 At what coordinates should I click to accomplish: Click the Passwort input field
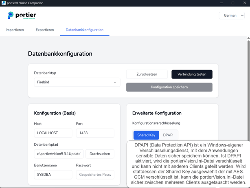pos(95,175)
